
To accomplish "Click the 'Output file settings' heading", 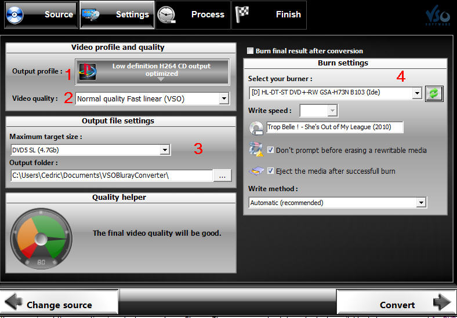I will (118, 121).
